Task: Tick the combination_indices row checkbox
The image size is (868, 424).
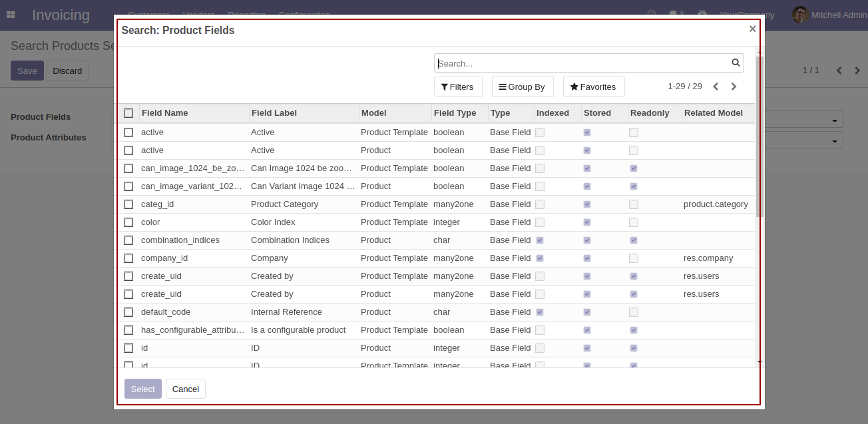Action: pos(128,240)
